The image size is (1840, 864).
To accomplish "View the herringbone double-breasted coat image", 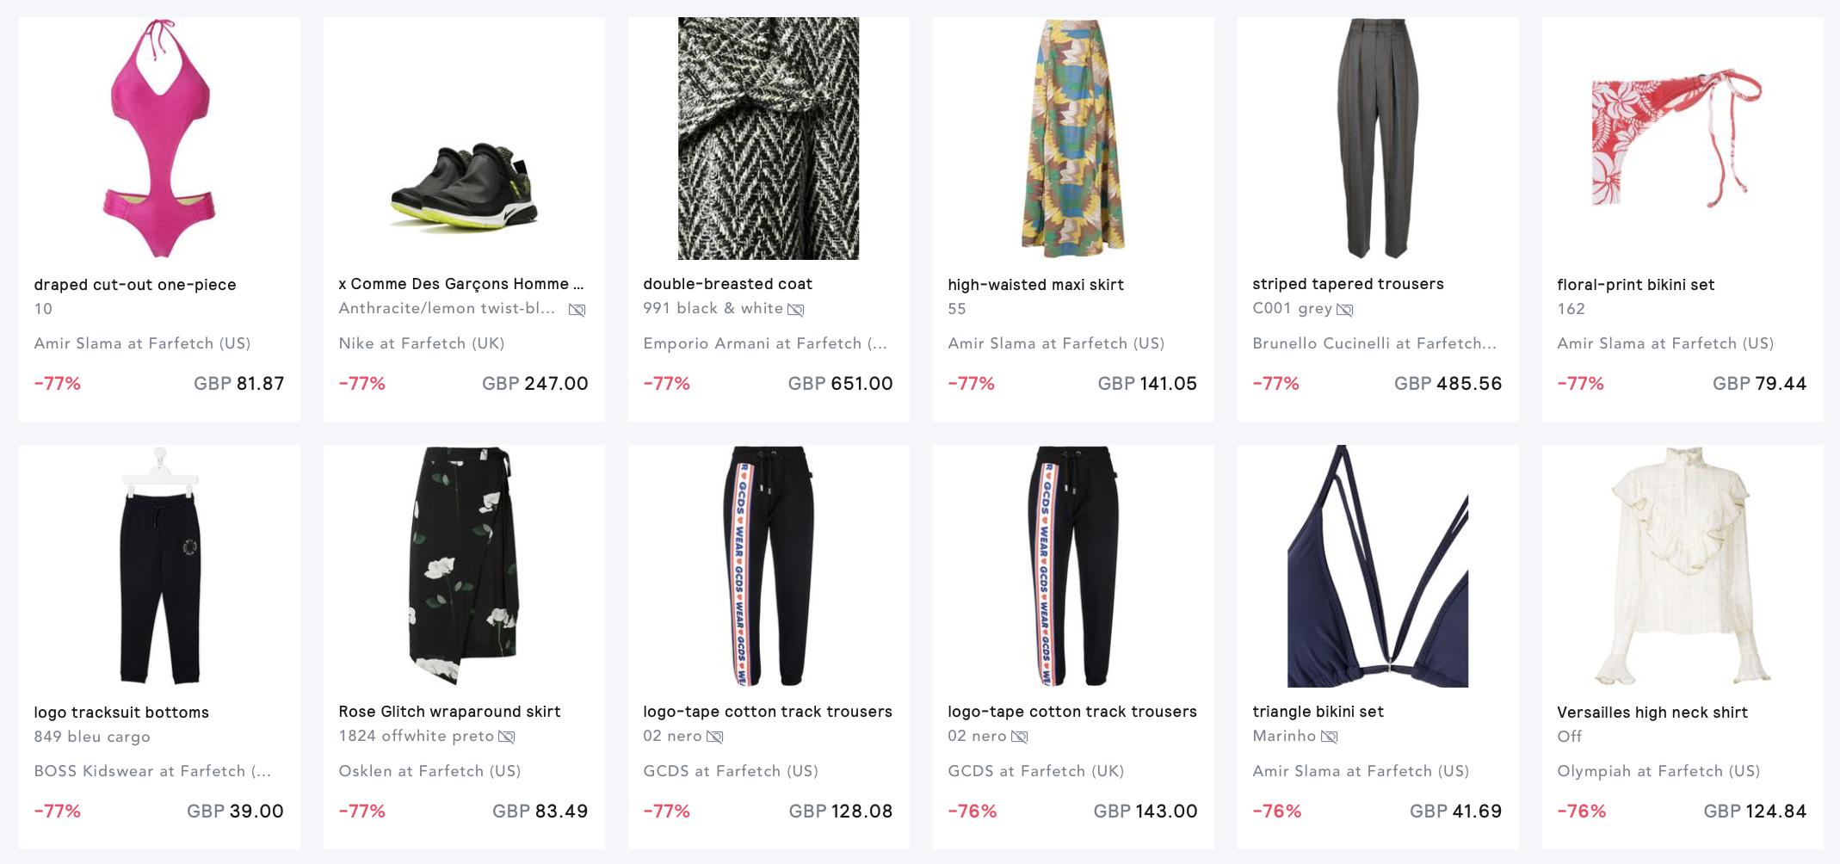I will pos(769,139).
